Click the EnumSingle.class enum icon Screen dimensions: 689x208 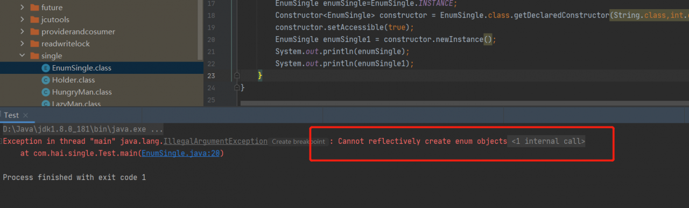pos(46,68)
